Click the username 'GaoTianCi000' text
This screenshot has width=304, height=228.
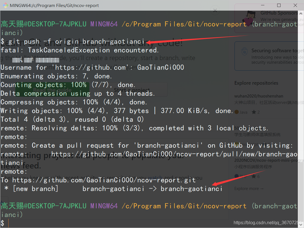(x=161, y=67)
